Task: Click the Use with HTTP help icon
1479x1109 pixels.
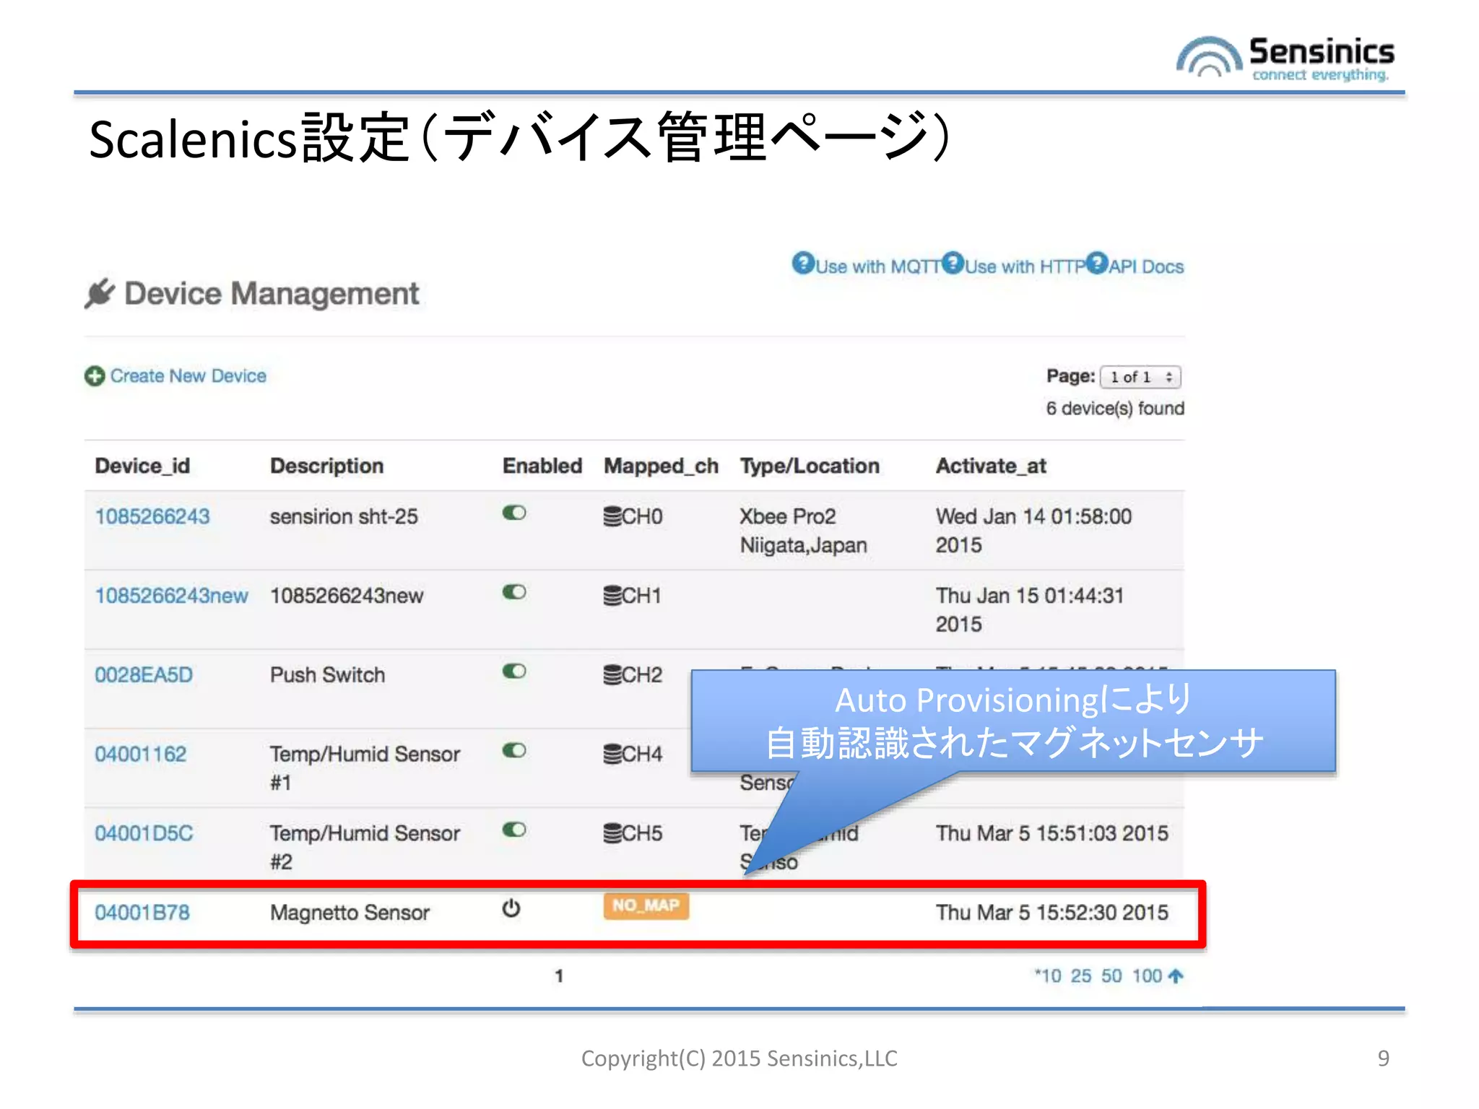Action: tap(953, 263)
